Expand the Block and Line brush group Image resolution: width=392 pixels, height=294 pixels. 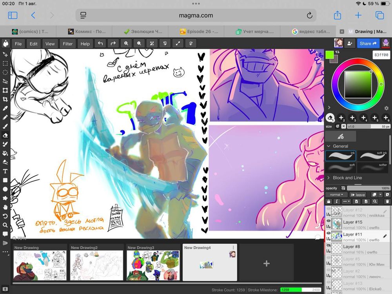[328, 178]
